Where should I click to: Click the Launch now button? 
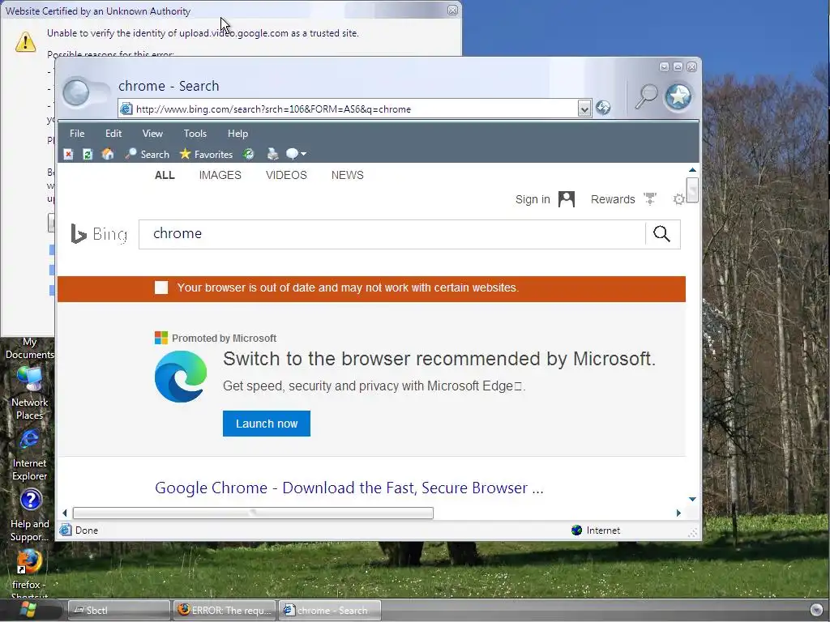pos(267,424)
